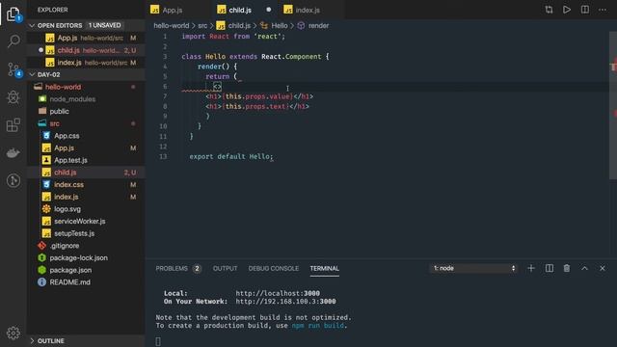The height and width of the screenshot is (347, 617).
Task: Open the editor more actions menu
Action: point(603,10)
